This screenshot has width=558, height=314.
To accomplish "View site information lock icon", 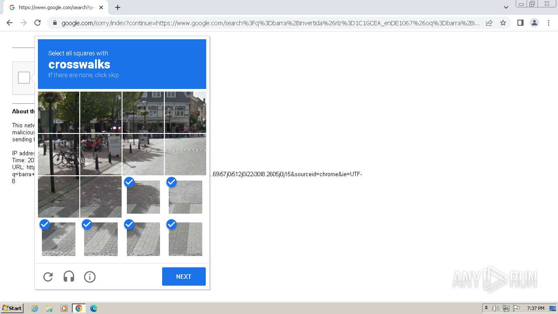I will point(54,23).
